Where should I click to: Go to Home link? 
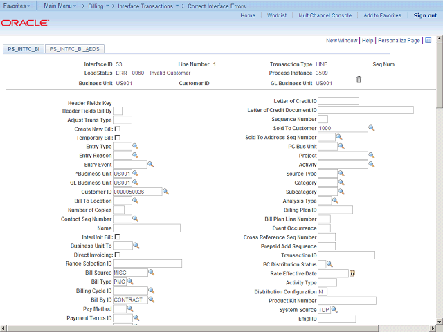click(x=248, y=15)
